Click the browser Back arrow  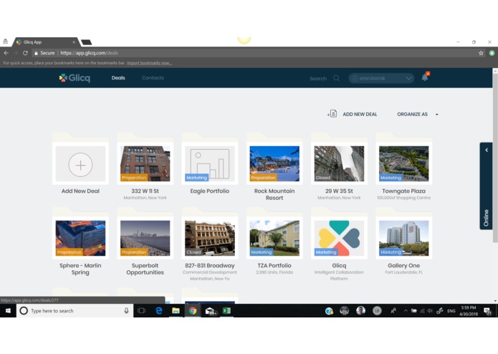[x=6, y=53]
